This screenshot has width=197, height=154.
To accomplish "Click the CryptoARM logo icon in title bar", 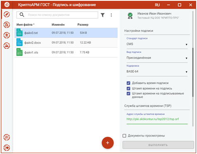I will [7, 5].
